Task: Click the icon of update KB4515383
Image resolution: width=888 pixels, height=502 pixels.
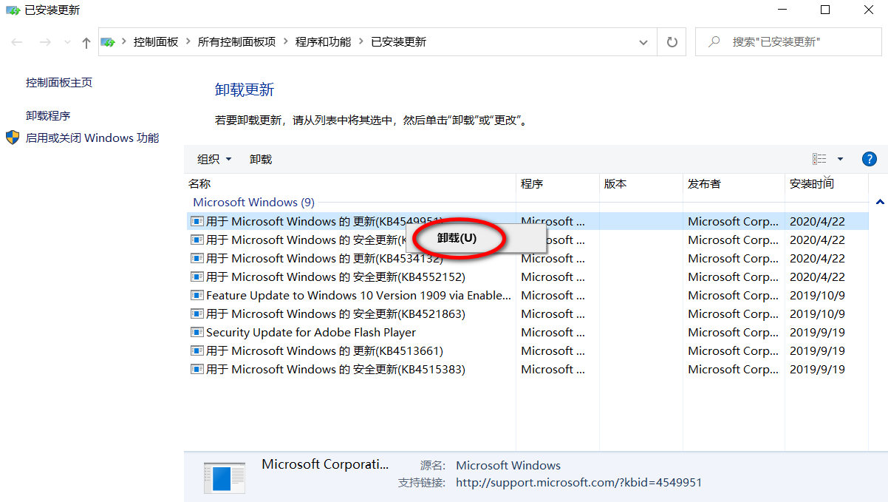Action: click(197, 369)
